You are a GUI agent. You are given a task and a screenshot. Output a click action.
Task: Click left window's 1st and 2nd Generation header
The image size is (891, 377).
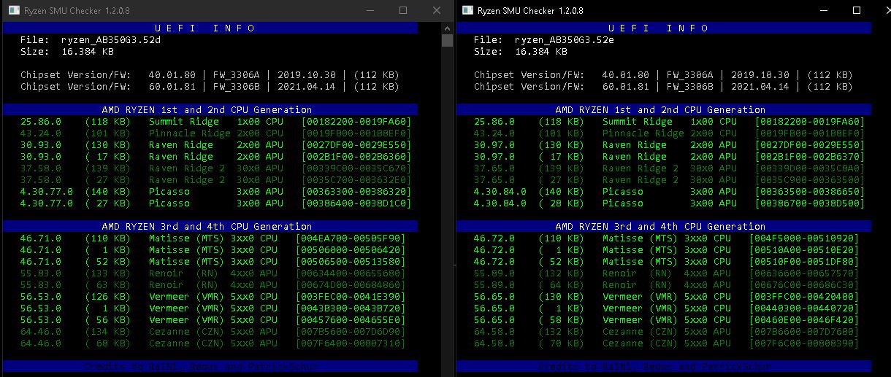pyautogui.click(x=210, y=109)
